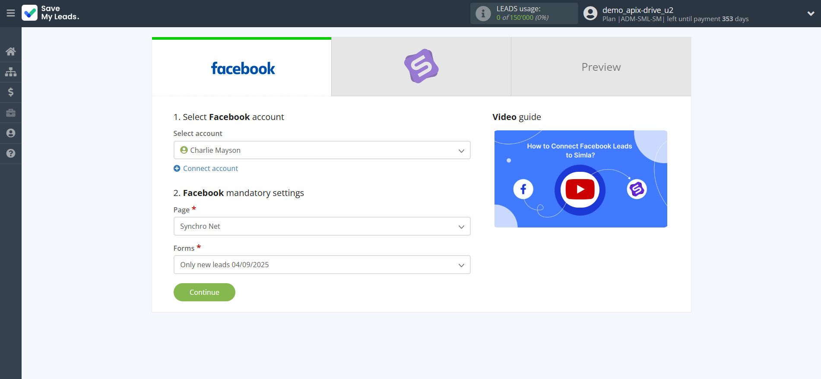Expand the Forms dropdown
The height and width of the screenshot is (379, 821).
(322, 265)
